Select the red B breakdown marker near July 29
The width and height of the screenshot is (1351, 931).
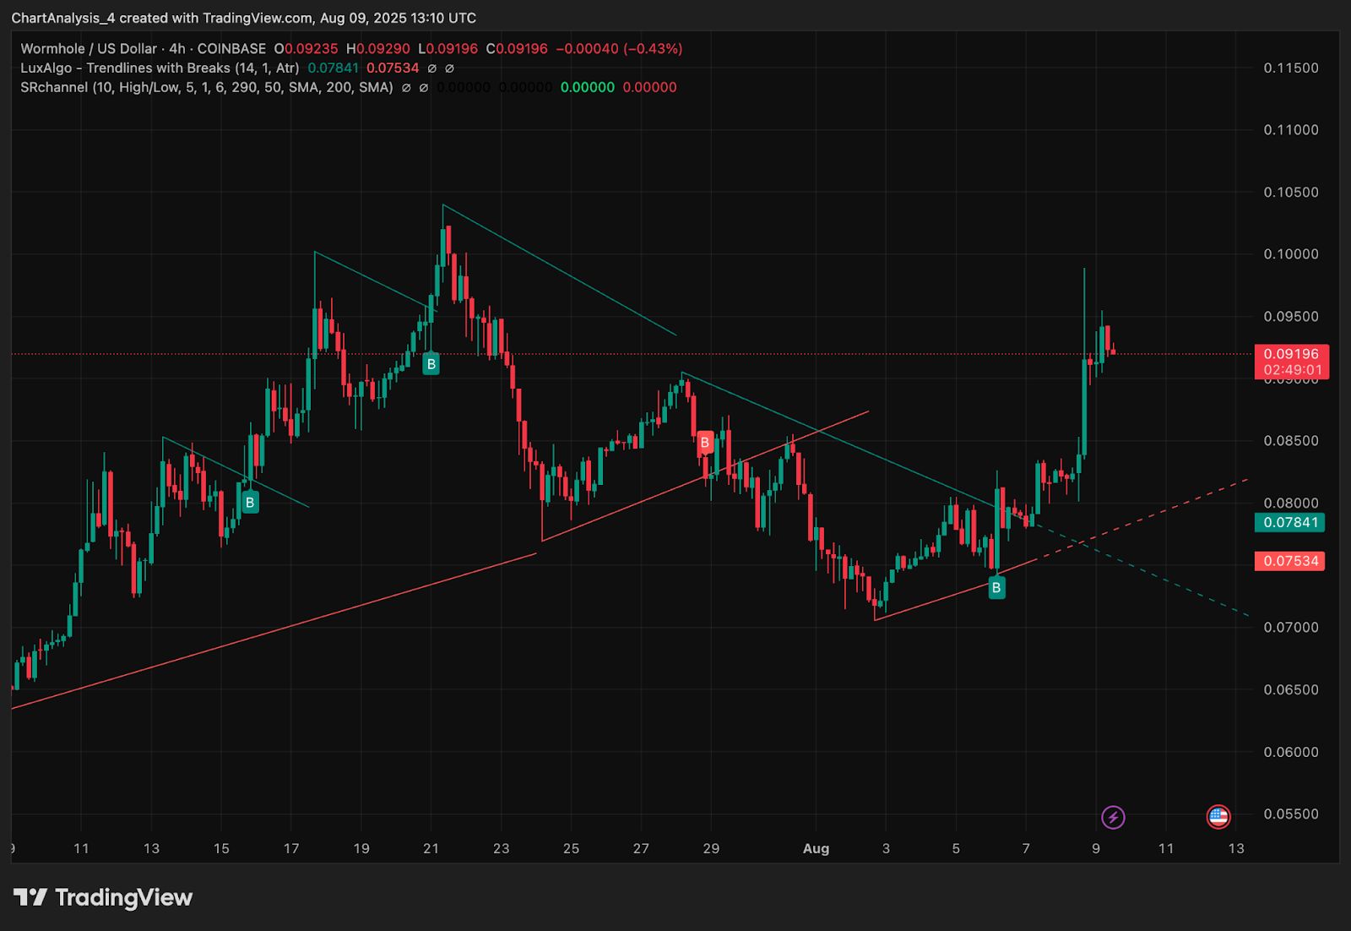pyautogui.click(x=705, y=442)
